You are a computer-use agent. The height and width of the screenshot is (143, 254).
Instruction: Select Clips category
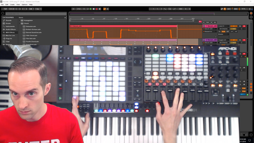tap(8, 41)
